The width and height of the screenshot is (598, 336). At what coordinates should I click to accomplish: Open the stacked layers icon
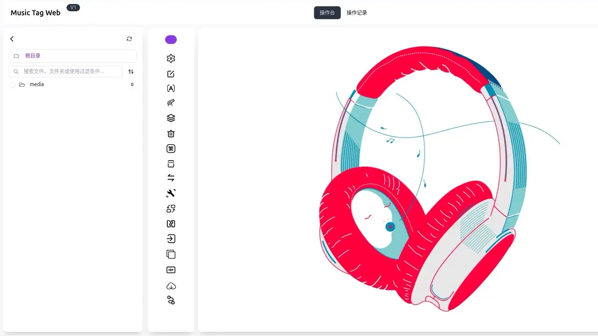pos(171,118)
